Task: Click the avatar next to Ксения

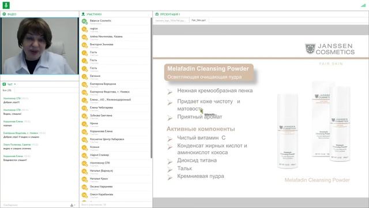Action: (85, 148)
